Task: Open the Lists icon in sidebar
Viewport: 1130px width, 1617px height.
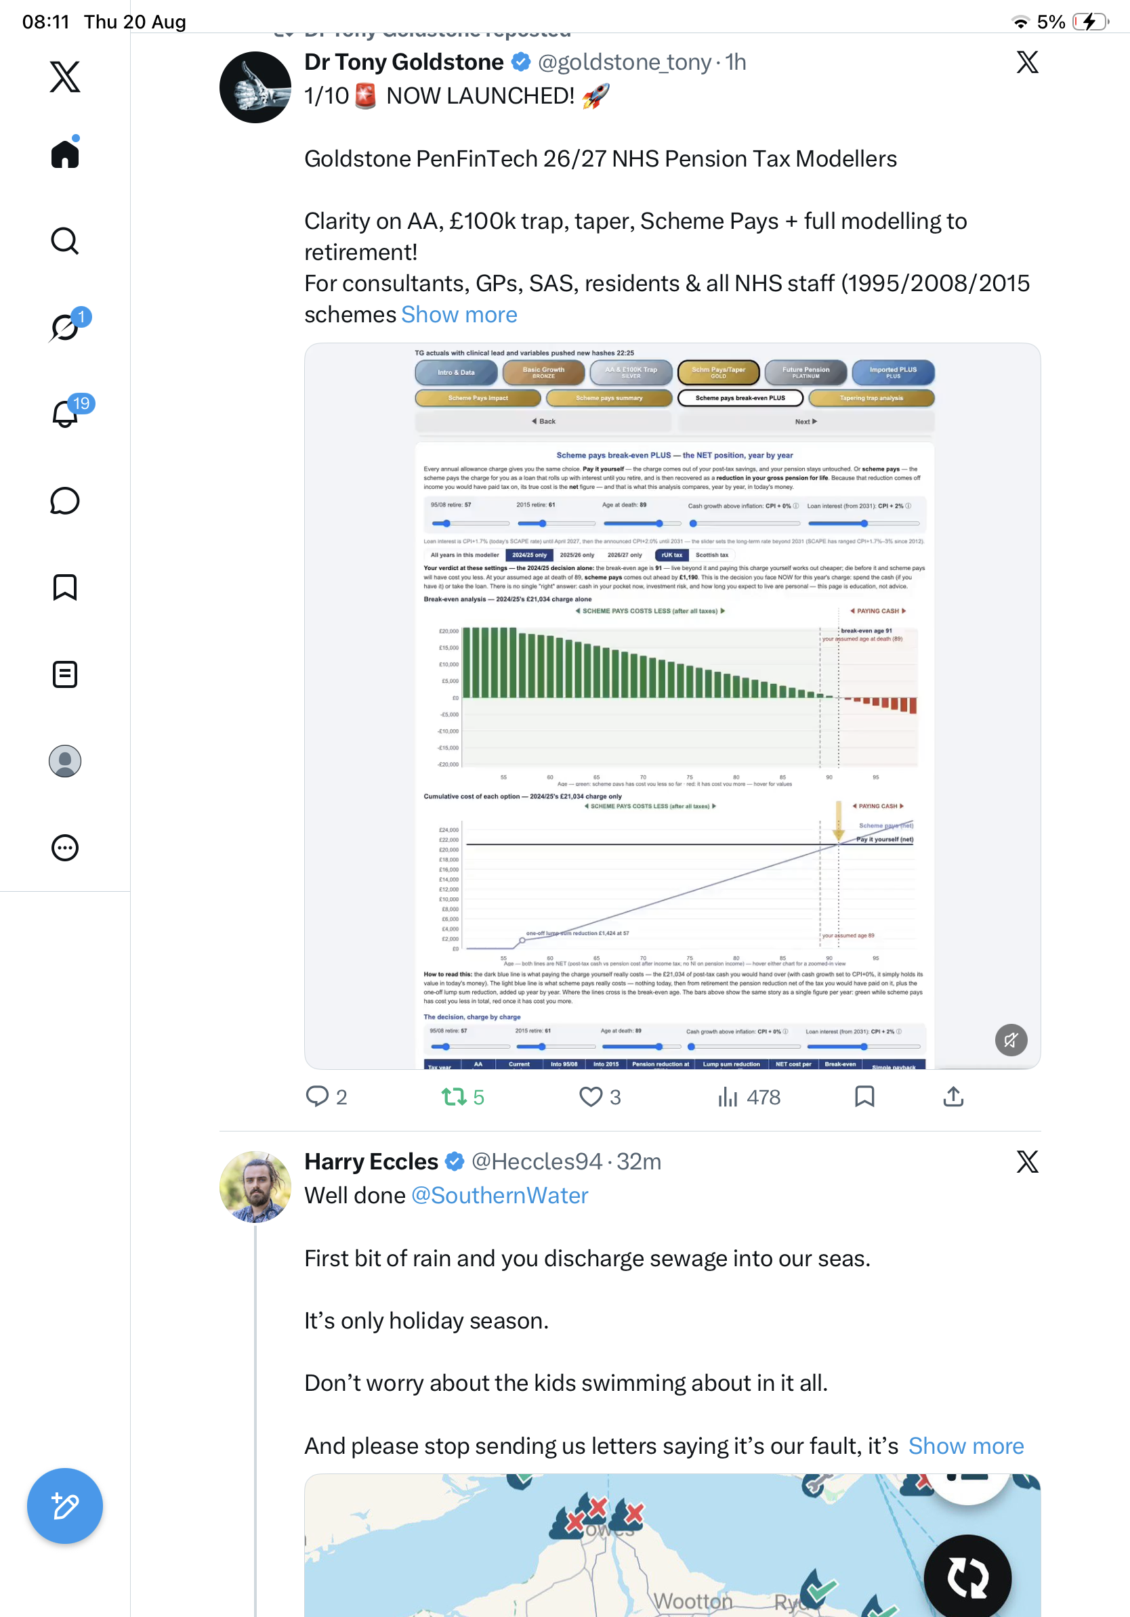Action: pos(65,674)
